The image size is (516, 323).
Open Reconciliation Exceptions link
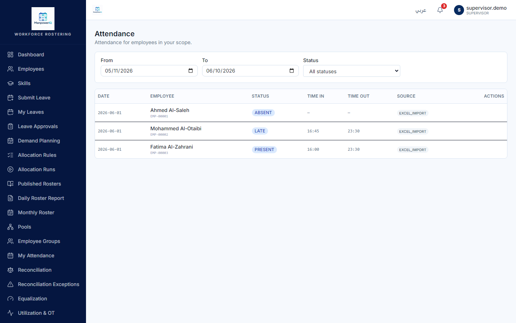[x=43, y=284]
